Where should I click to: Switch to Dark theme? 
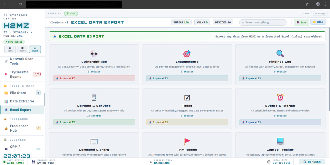(x=10, y=49)
